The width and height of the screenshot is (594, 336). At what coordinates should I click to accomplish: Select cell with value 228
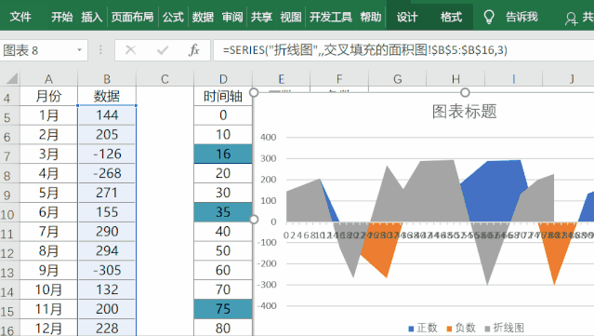(107, 328)
